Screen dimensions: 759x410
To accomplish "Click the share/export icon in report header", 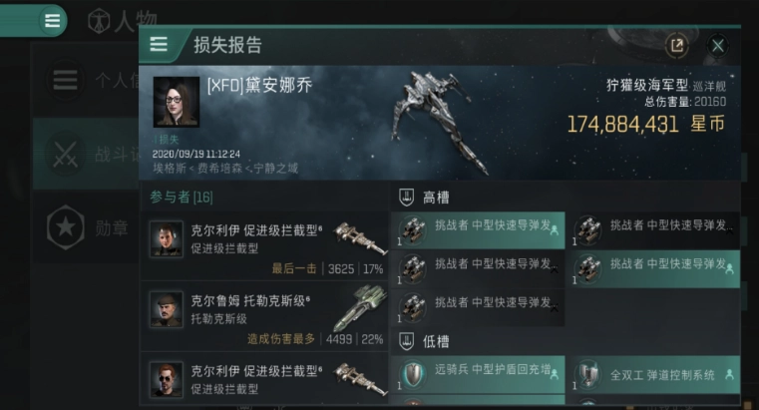I will pyautogui.click(x=676, y=46).
